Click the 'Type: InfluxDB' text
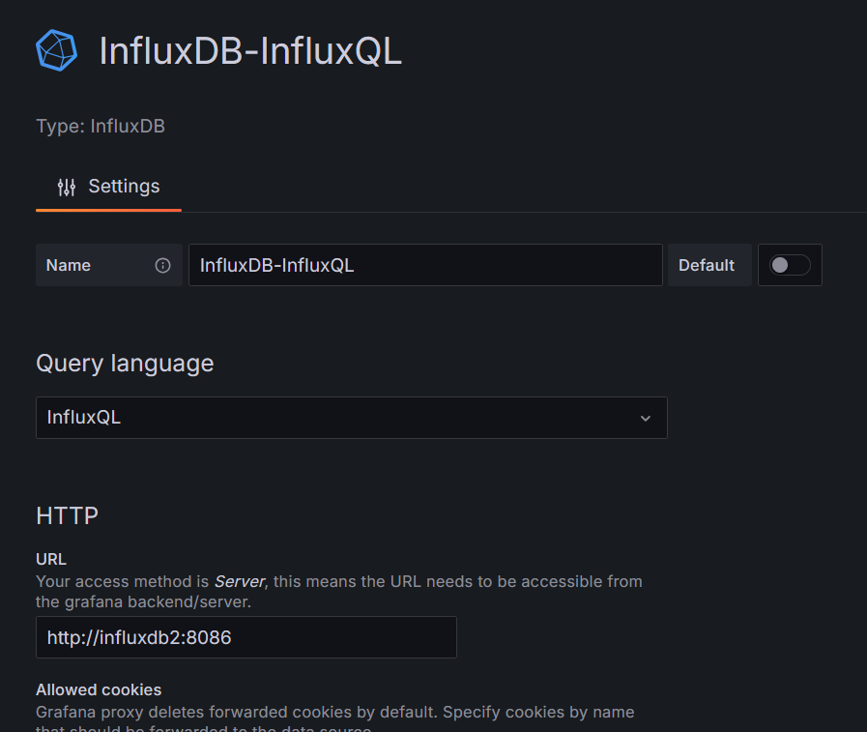The height and width of the screenshot is (732, 867). (x=101, y=126)
